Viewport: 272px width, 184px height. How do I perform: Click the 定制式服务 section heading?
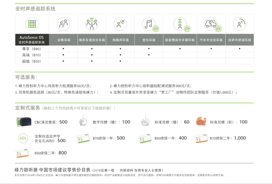click(x=28, y=108)
